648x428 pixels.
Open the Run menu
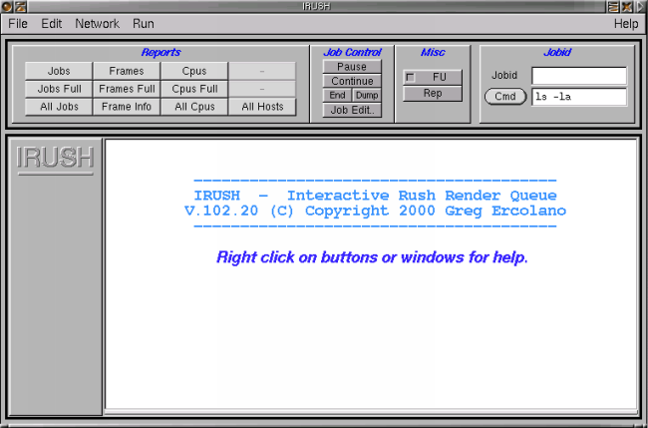(144, 23)
